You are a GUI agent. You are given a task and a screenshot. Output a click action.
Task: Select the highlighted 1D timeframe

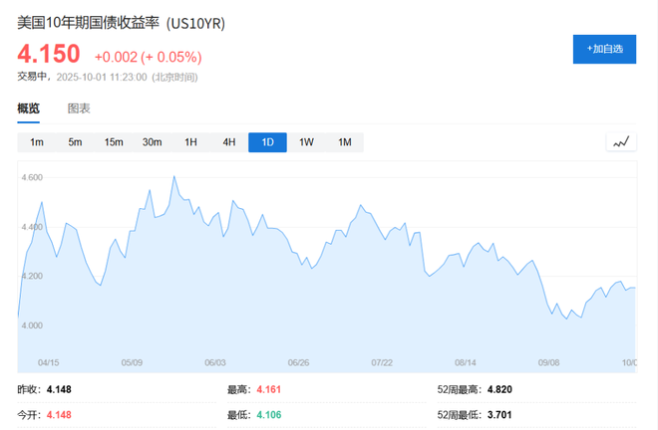coord(267,142)
